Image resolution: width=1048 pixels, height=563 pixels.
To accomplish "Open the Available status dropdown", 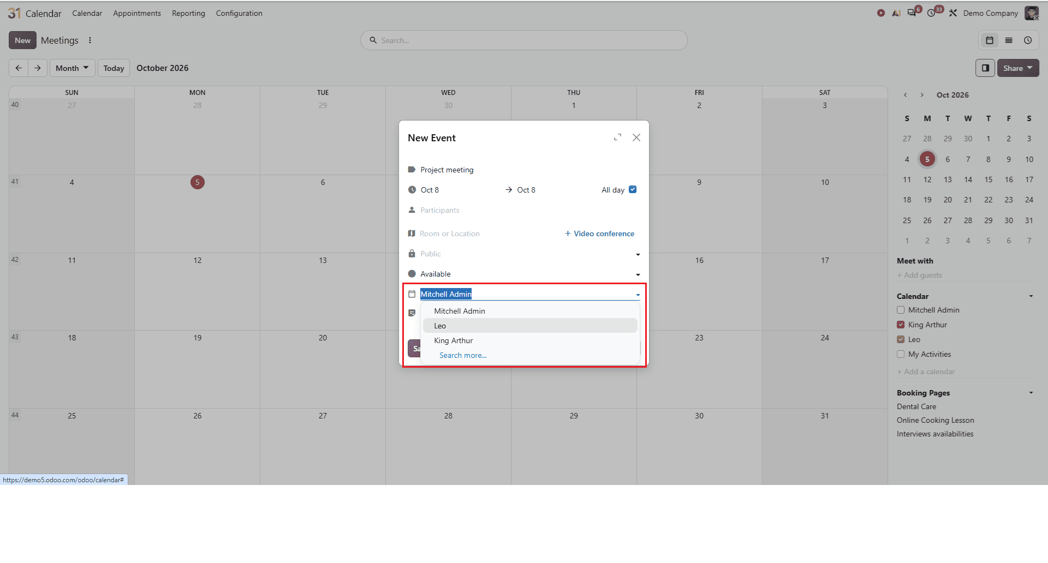I will (x=529, y=274).
